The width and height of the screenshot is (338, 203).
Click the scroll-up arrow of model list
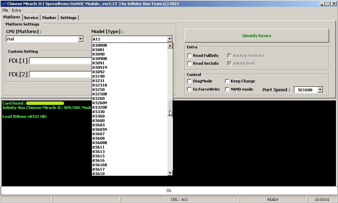click(170, 46)
